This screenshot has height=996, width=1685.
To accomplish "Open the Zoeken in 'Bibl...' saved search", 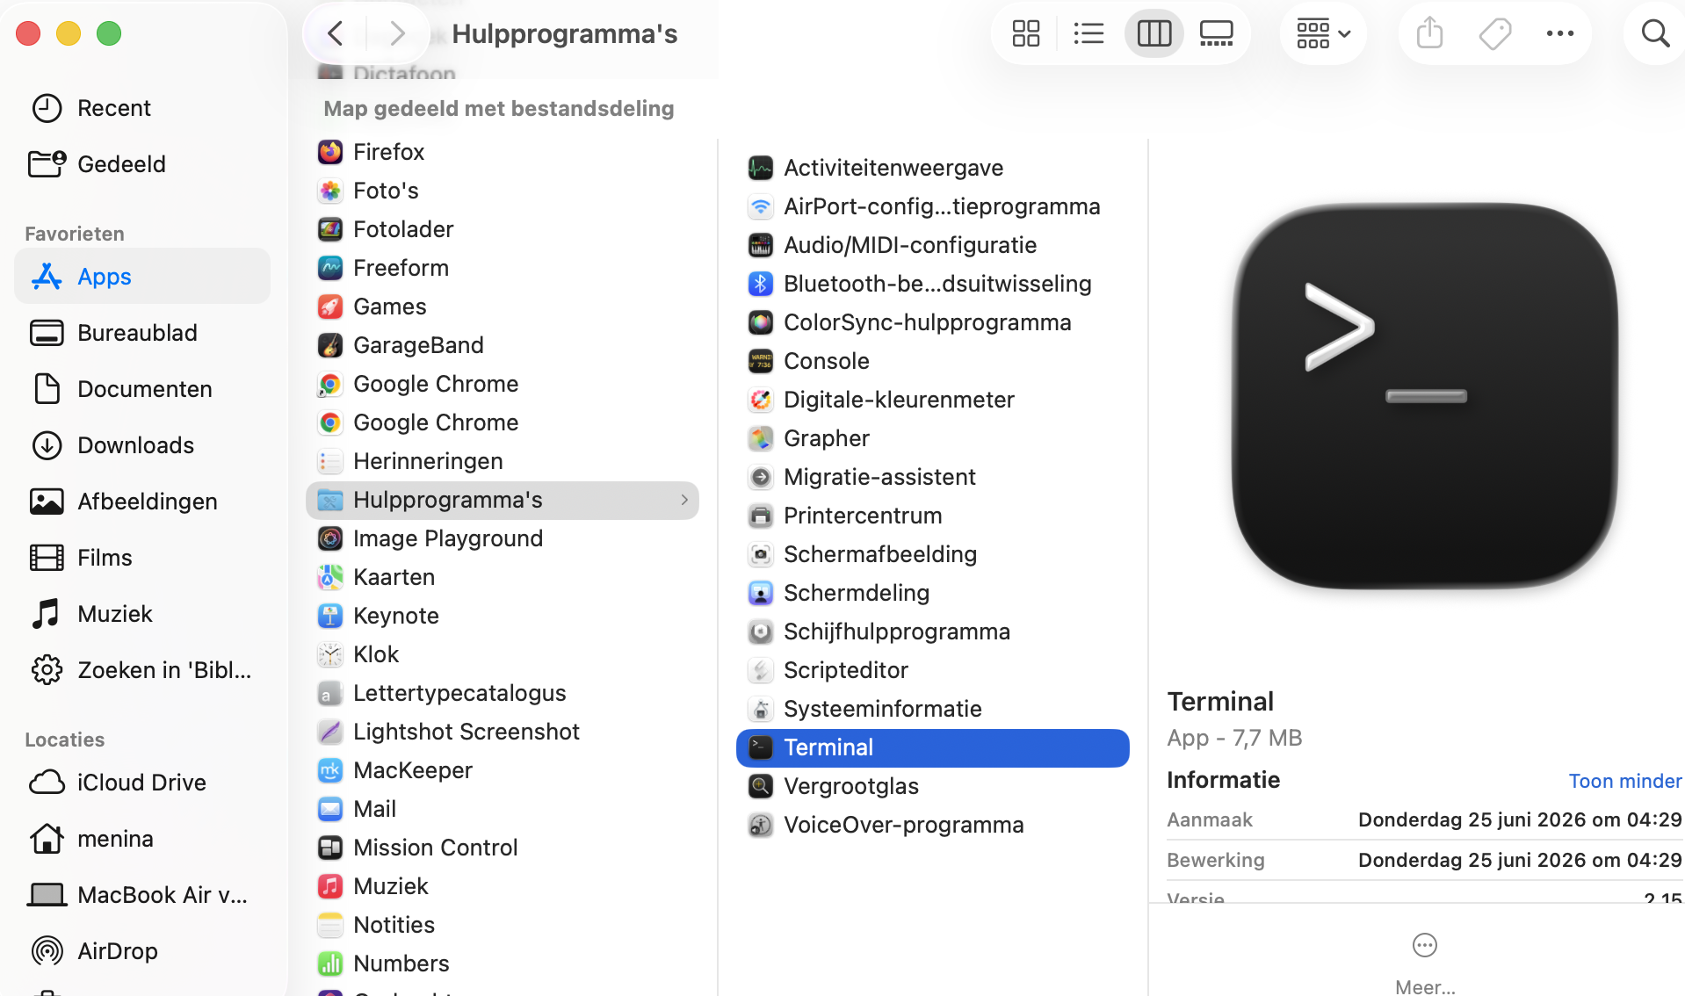I will click(141, 670).
